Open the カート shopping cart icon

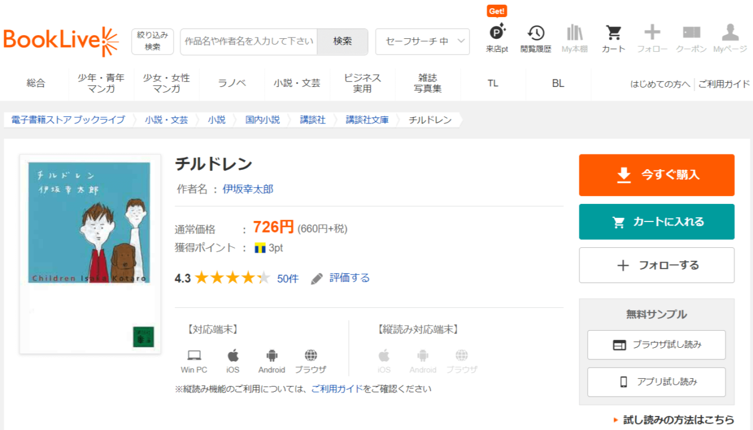click(x=614, y=32)
